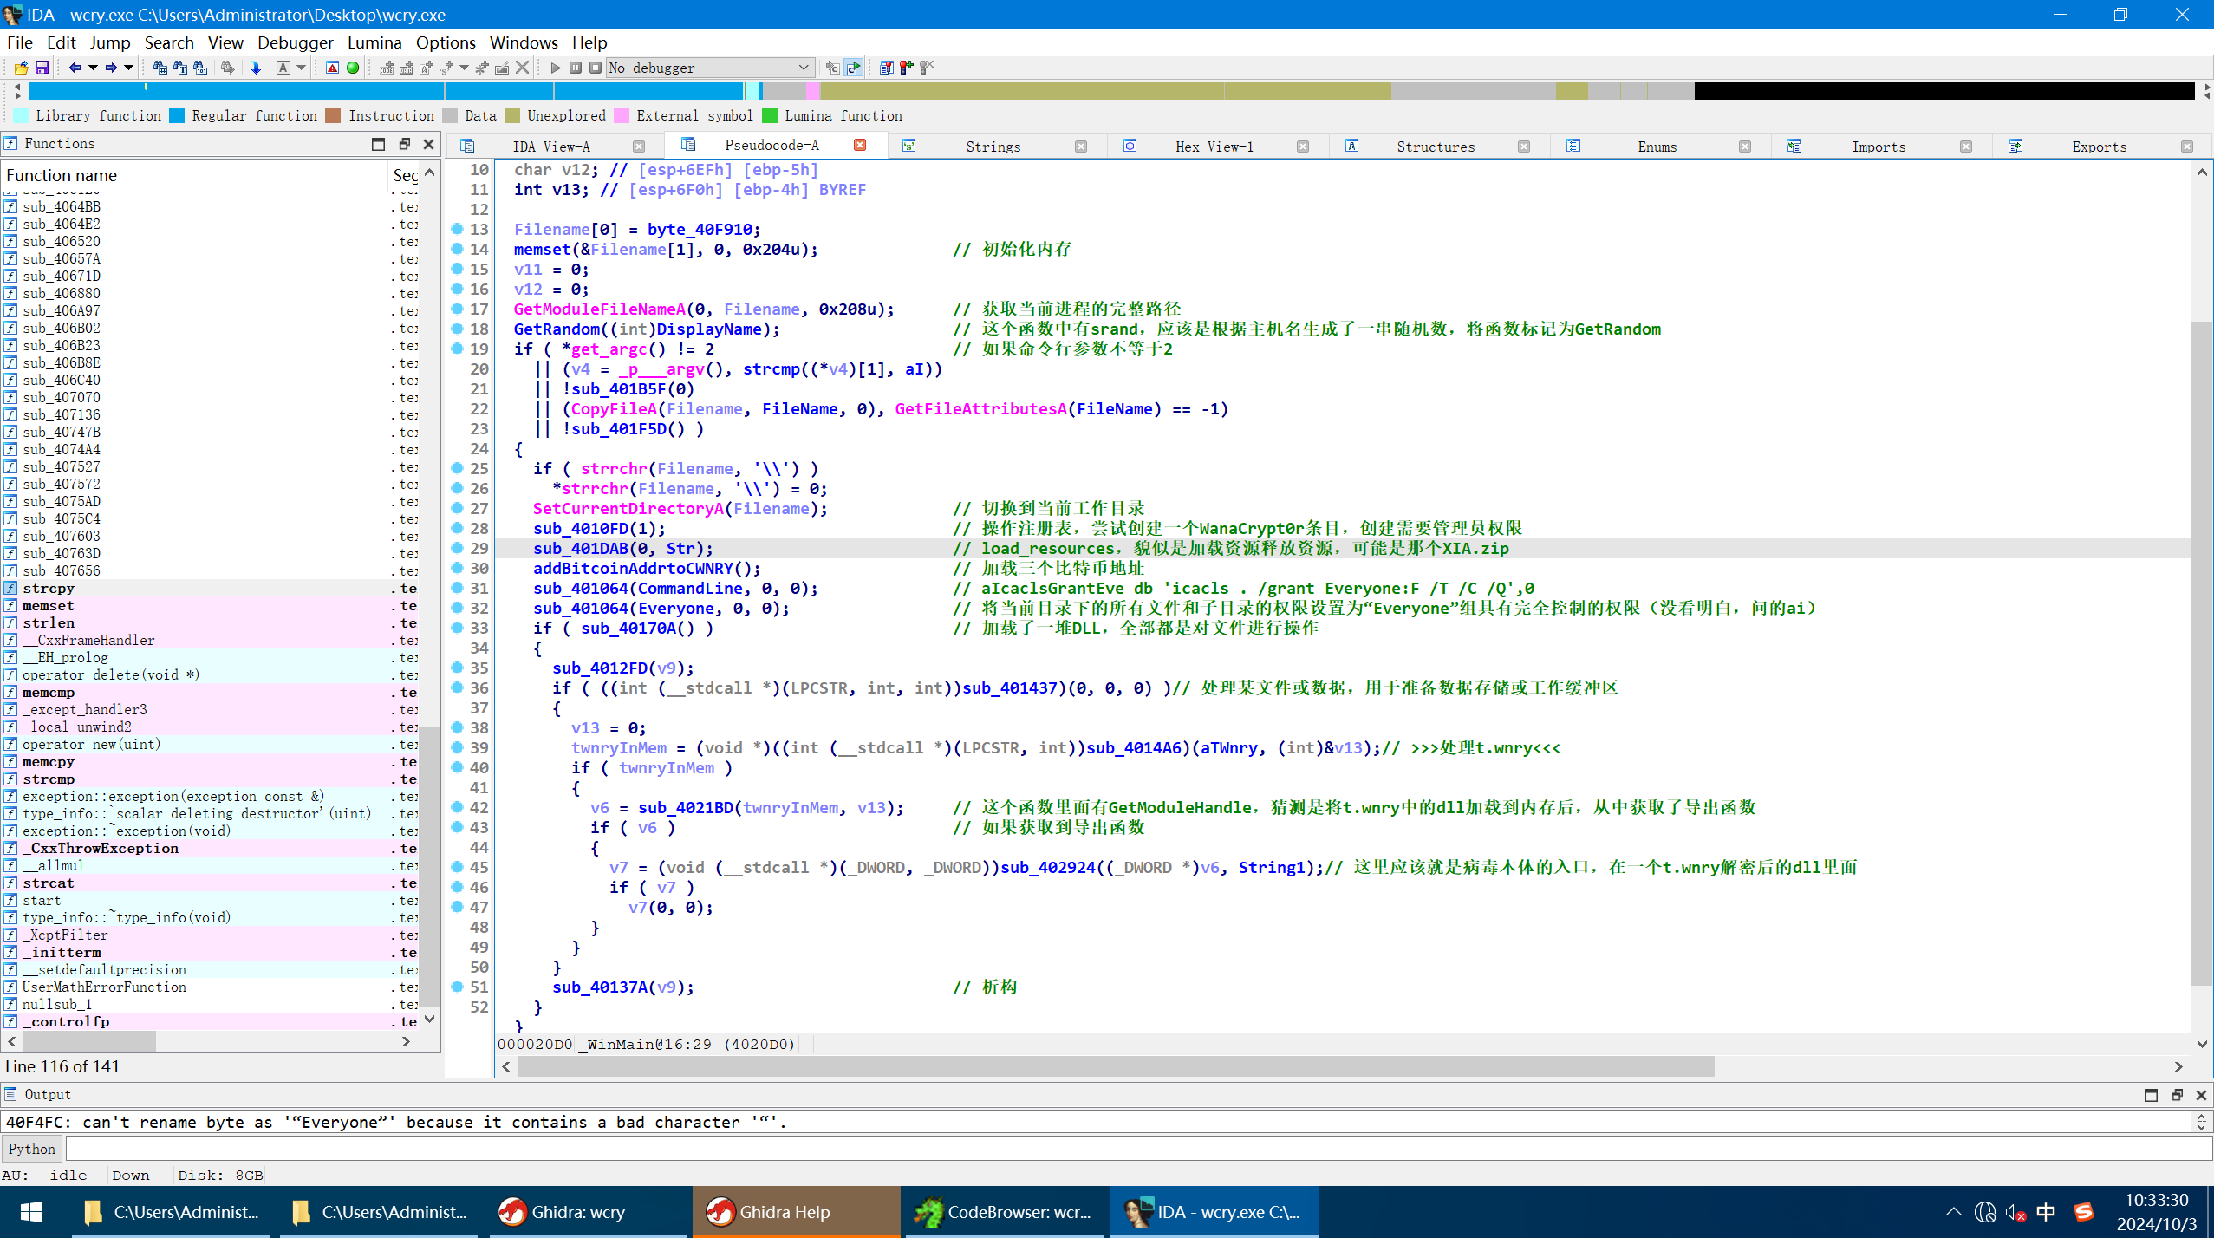Start the process with the green play icon
Viewport: 2214px width, 1238px height.
(556, 68)
